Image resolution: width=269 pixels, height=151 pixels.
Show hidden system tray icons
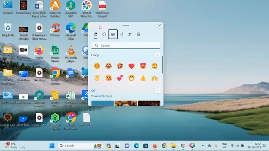[203, 146]
